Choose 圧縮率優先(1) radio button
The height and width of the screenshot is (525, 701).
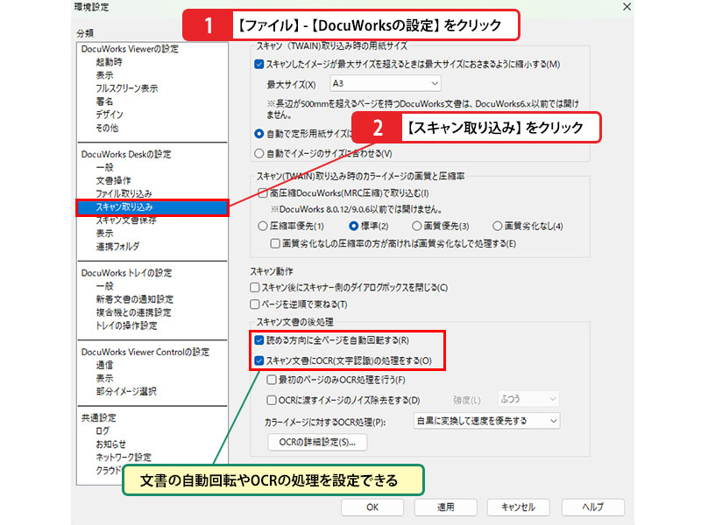click(x=263, y=226)
